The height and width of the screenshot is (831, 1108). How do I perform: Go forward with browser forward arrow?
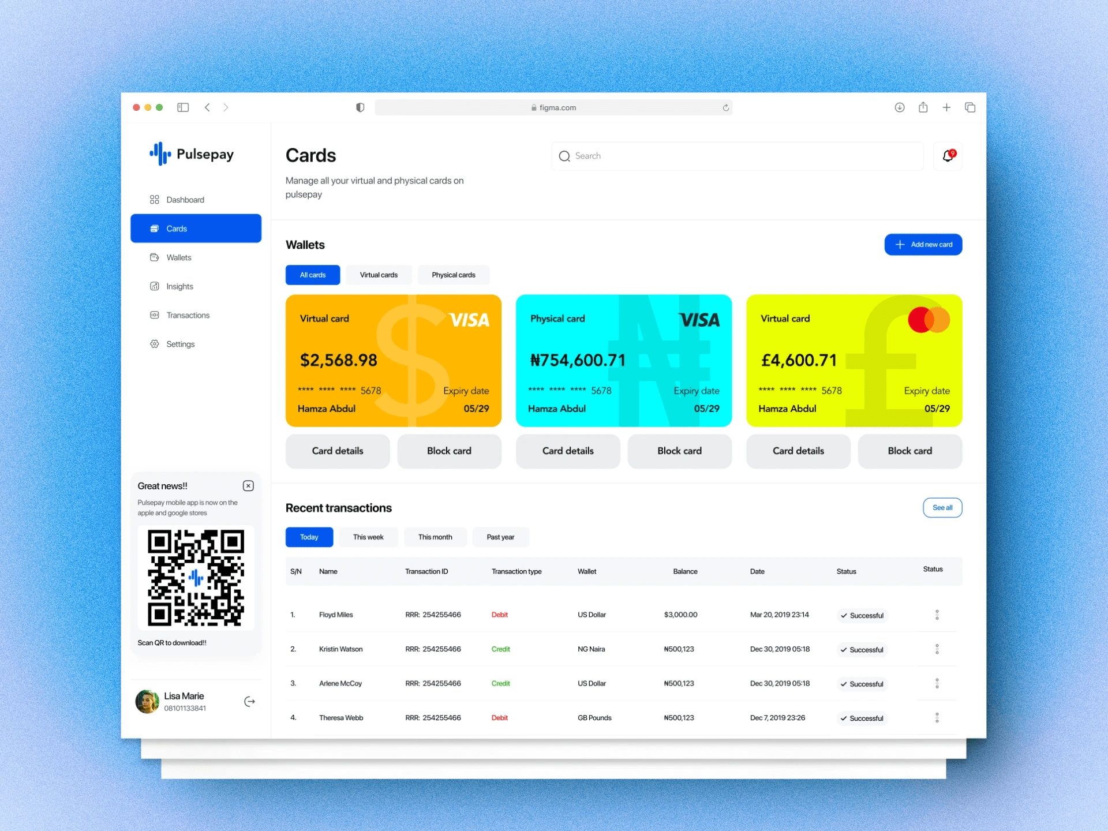click(x=226, y=107)
